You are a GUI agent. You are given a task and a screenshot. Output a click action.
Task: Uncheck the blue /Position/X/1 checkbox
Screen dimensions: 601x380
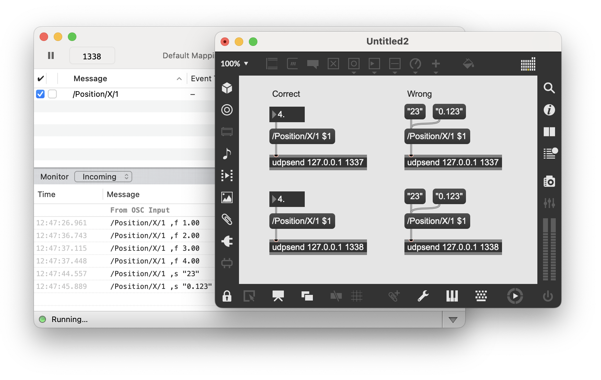tap(40, 94)
